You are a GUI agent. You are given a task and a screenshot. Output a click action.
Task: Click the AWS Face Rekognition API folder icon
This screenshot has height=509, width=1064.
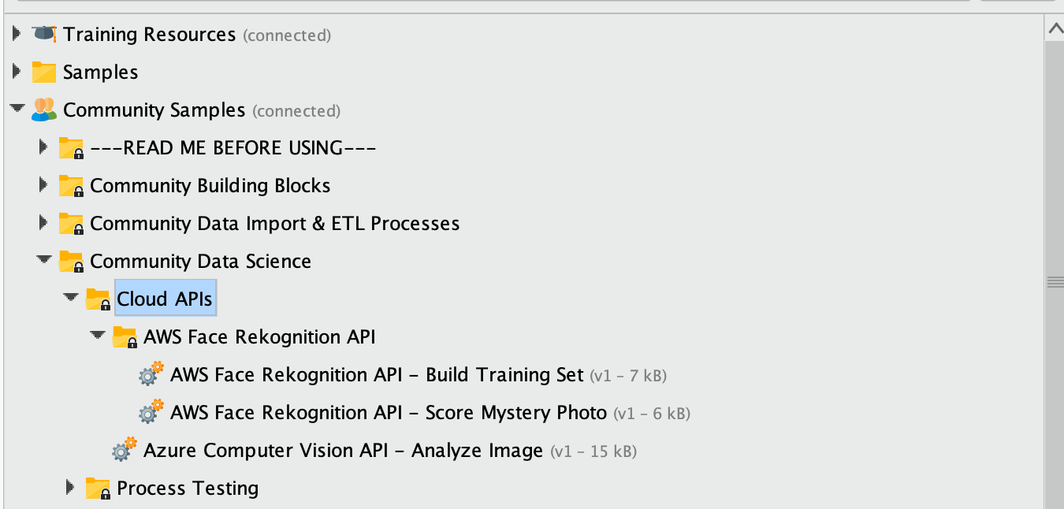click(x=125, y=337)
